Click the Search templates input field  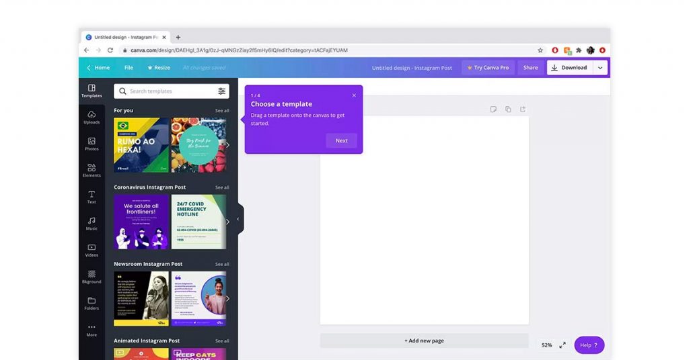tap(172, 91)
